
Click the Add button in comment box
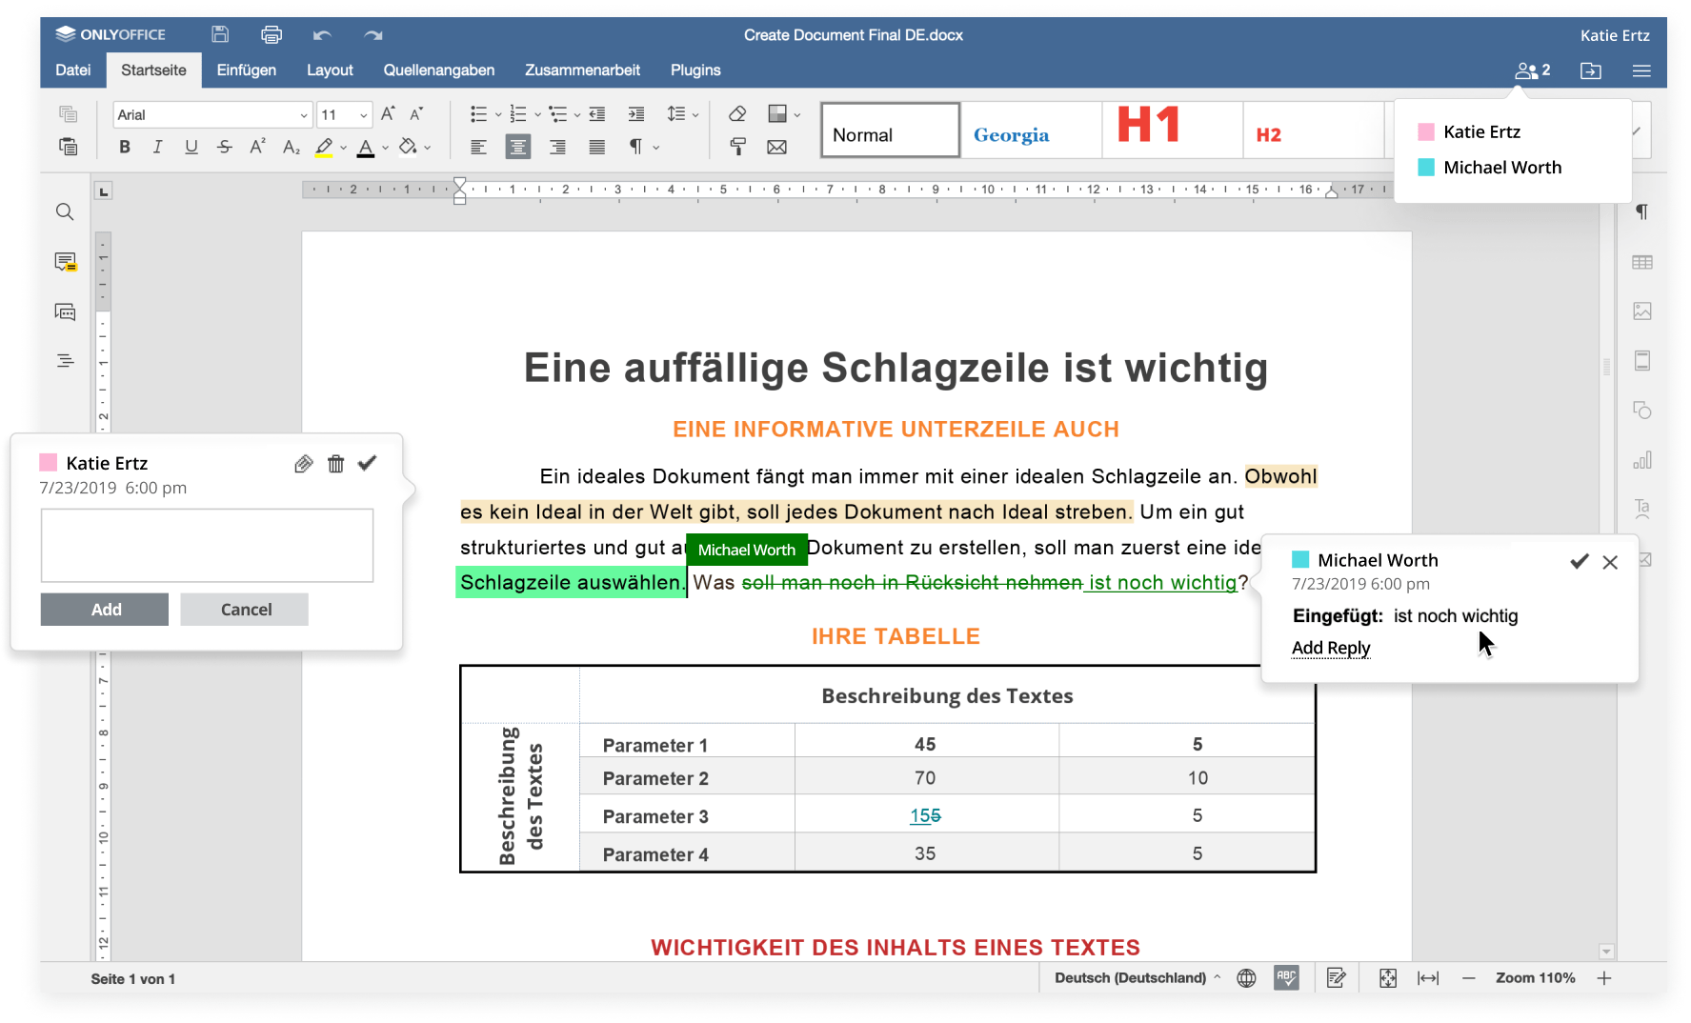[105, 610]
